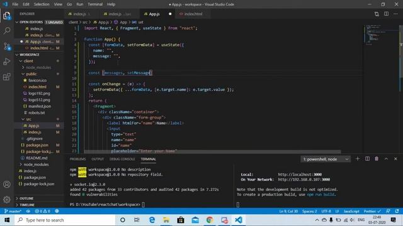Open Chrome from taskbar
The height and width of the screenshot is (226, 403).
210,220
